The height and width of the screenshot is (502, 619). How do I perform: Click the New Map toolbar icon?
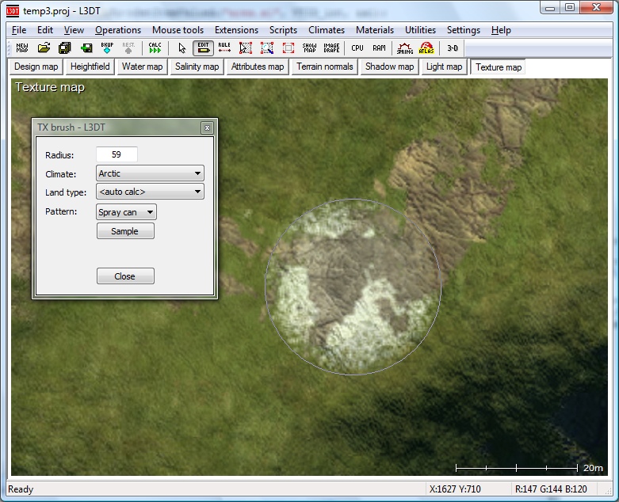point(22,48)
